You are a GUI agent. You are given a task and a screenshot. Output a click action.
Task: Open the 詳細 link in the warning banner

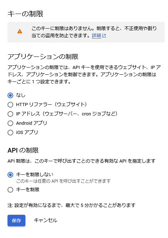click(97, 36)
